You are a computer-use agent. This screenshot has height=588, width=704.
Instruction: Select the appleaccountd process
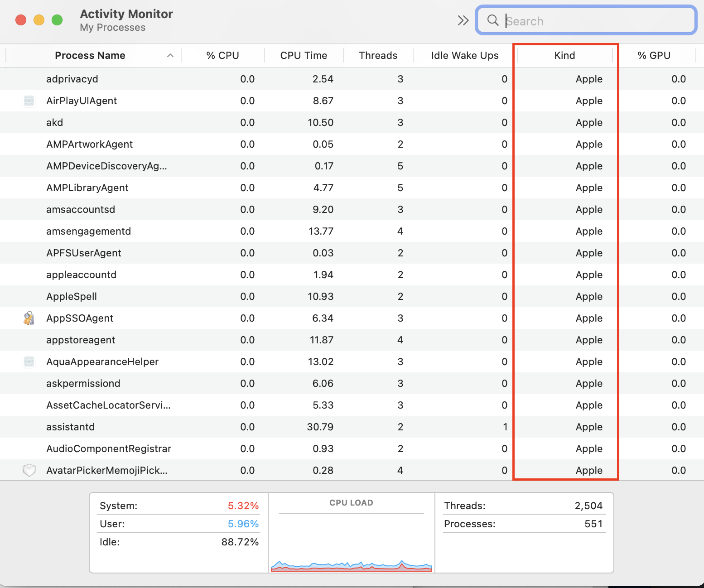(x=81, y=275)
